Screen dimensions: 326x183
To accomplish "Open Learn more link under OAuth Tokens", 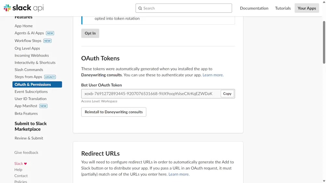I will tap(213, 75).
